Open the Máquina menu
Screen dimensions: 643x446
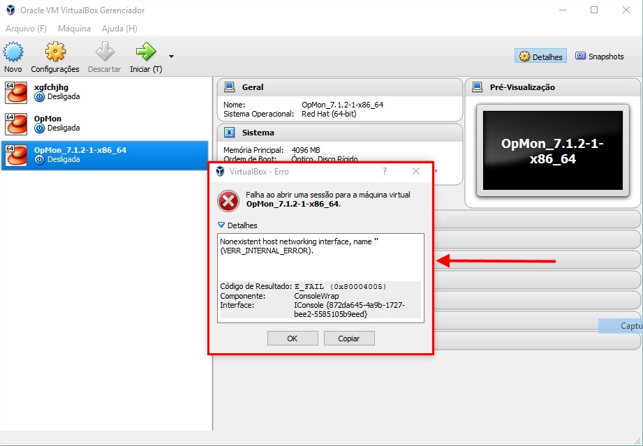[x=74, y=29]
